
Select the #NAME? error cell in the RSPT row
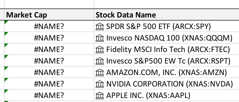point(49,61)
